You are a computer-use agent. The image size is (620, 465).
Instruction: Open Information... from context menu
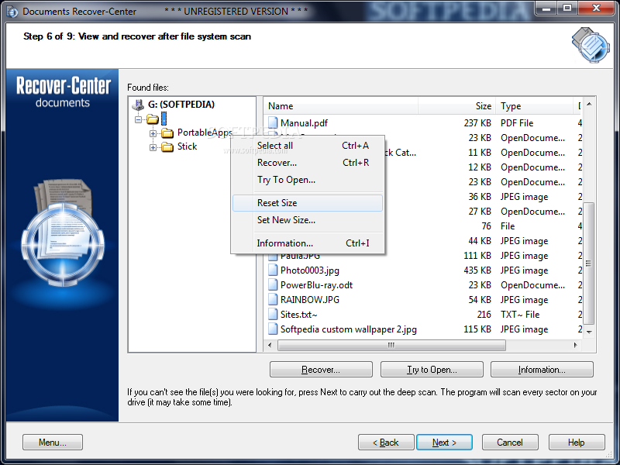308,243
